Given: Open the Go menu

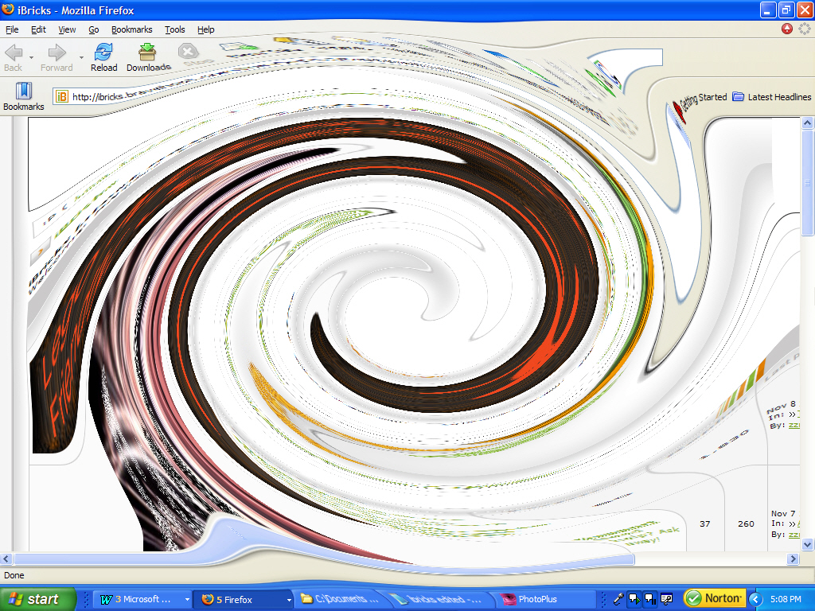Looking at the screenshot, I should pyautogui.click(x=94, y=29).
